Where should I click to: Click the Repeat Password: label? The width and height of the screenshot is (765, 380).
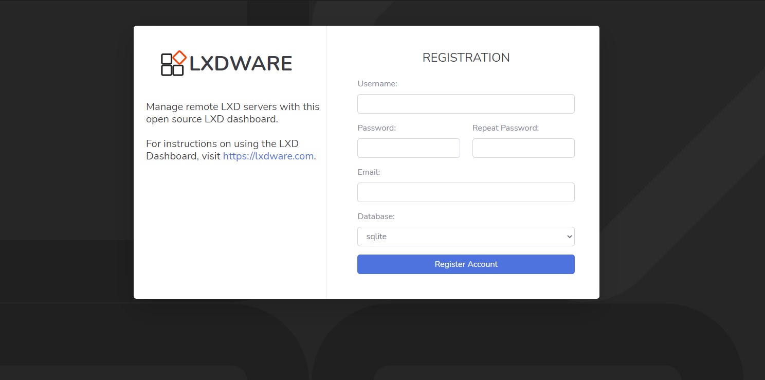pos(505,128)
